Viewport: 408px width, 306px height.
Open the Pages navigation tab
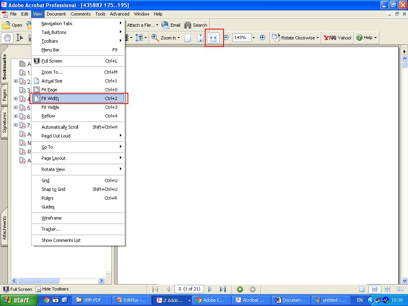[x=4, y=95]
